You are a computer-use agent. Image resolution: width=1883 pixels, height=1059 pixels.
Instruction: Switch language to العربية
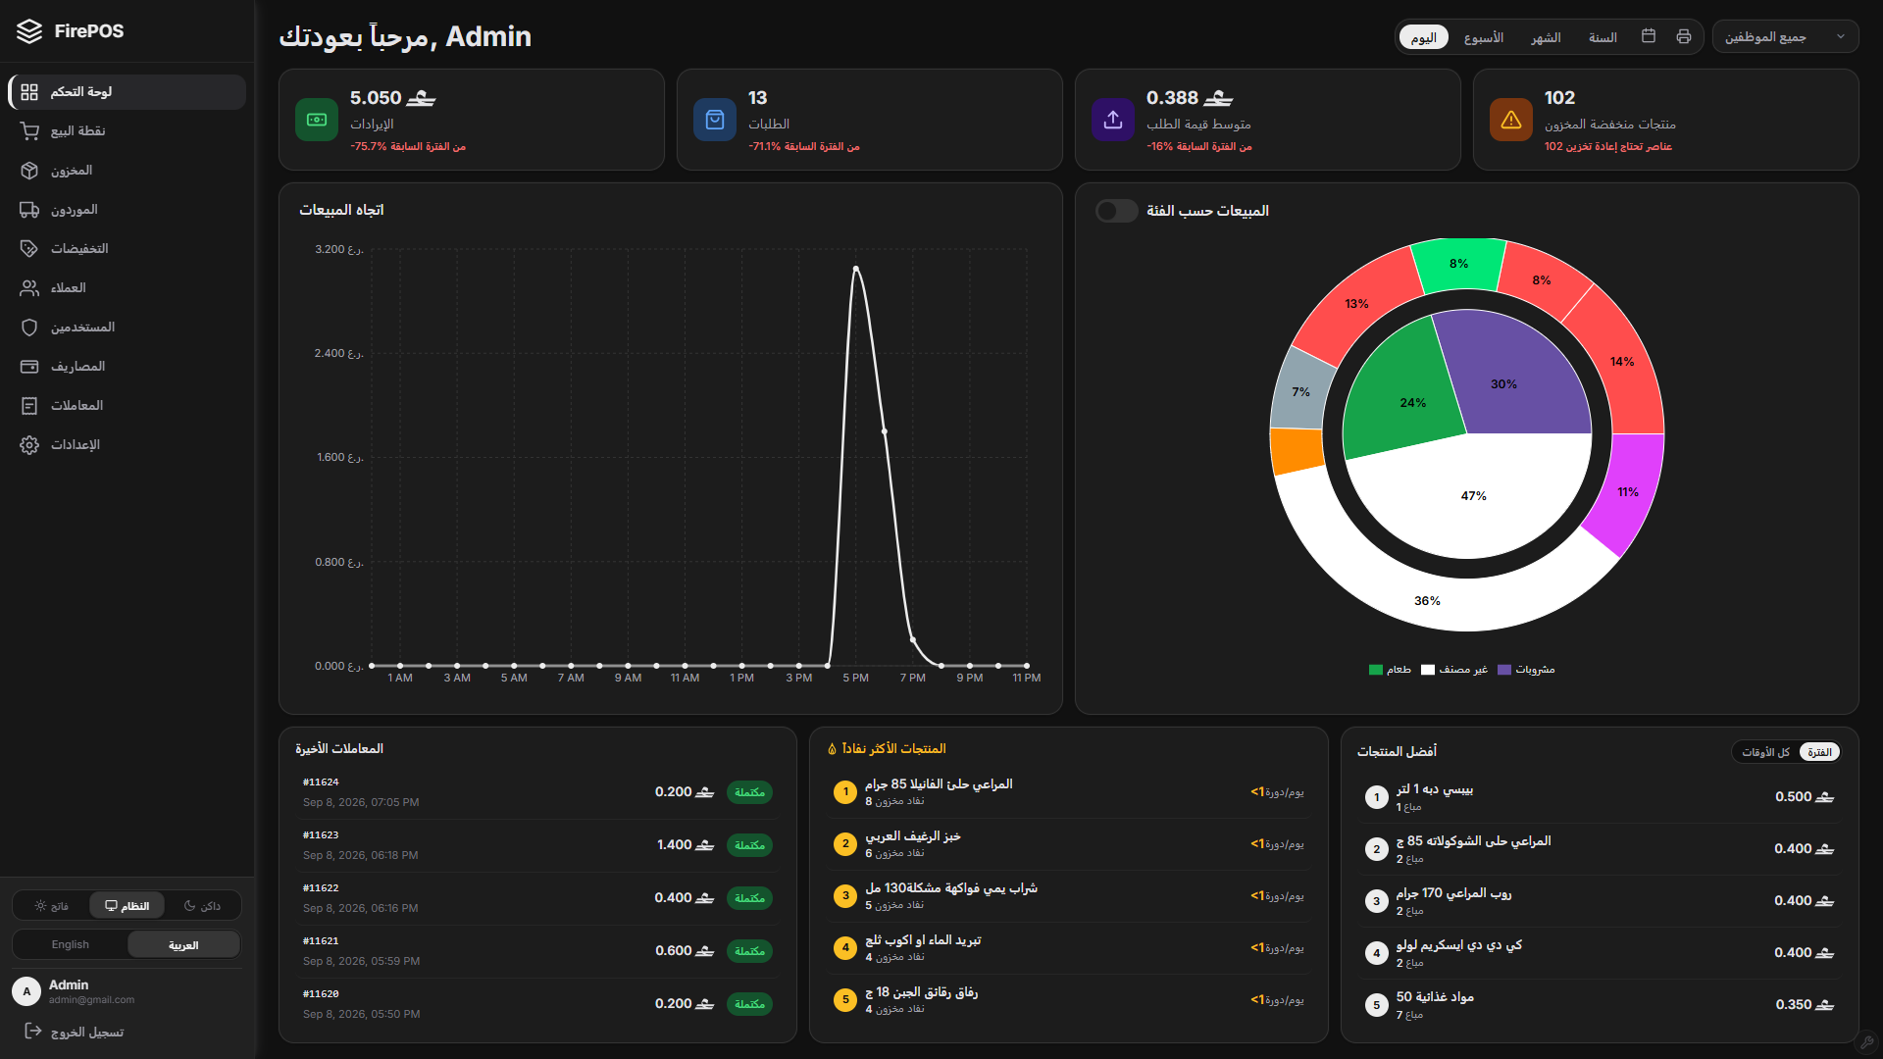(x=183, y=945)
